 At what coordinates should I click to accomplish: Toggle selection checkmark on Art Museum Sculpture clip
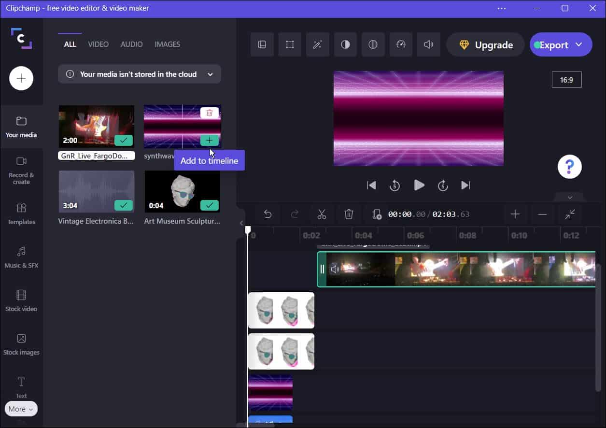click(210, 205)
